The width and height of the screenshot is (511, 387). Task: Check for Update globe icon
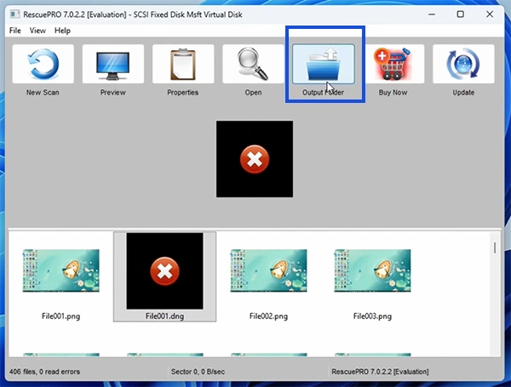[x=463, y=64]
